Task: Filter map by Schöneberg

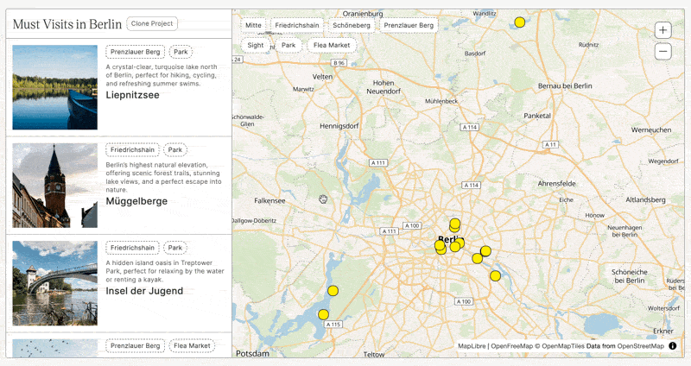Action: point(352,26)
